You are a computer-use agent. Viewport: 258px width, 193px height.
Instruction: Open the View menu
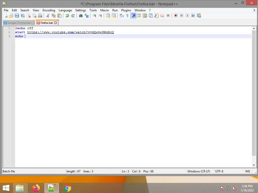coord(36,10)
